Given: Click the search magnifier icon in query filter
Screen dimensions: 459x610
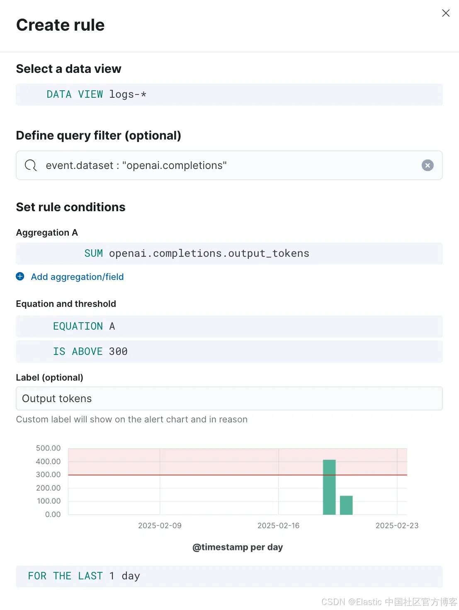Looking at the screenshot, I should coord(31,165).
